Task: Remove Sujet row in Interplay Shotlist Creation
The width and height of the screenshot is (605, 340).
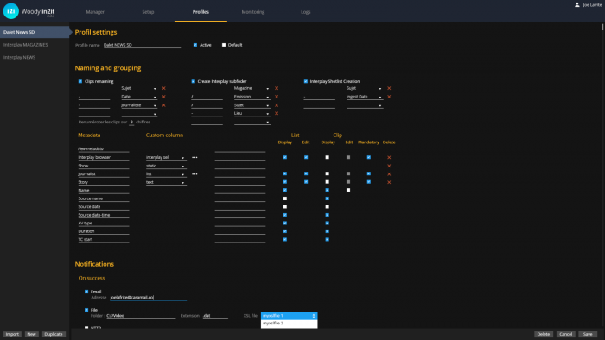Action: tap(389, 88)
